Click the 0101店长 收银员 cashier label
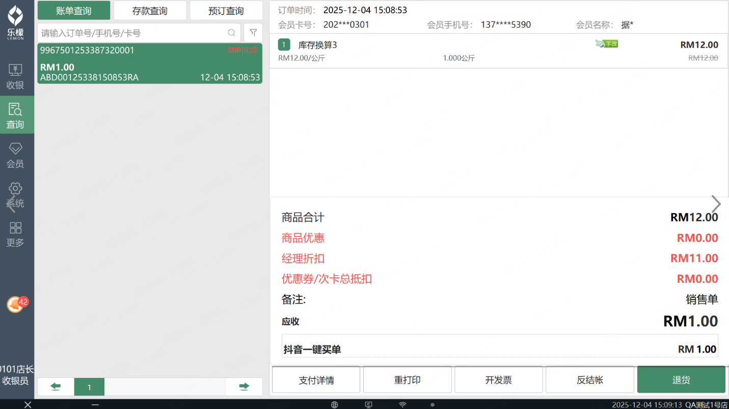Image resolution: width=729 pixels, height=409 pixels. tap(16, 375)
